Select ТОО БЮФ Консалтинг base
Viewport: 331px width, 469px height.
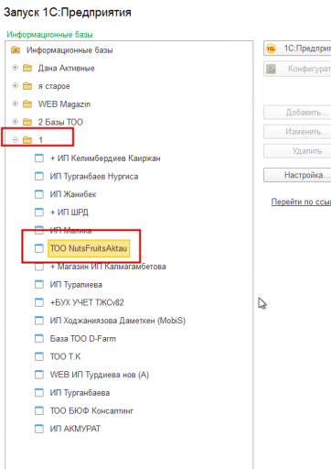(x=91, y=410)
